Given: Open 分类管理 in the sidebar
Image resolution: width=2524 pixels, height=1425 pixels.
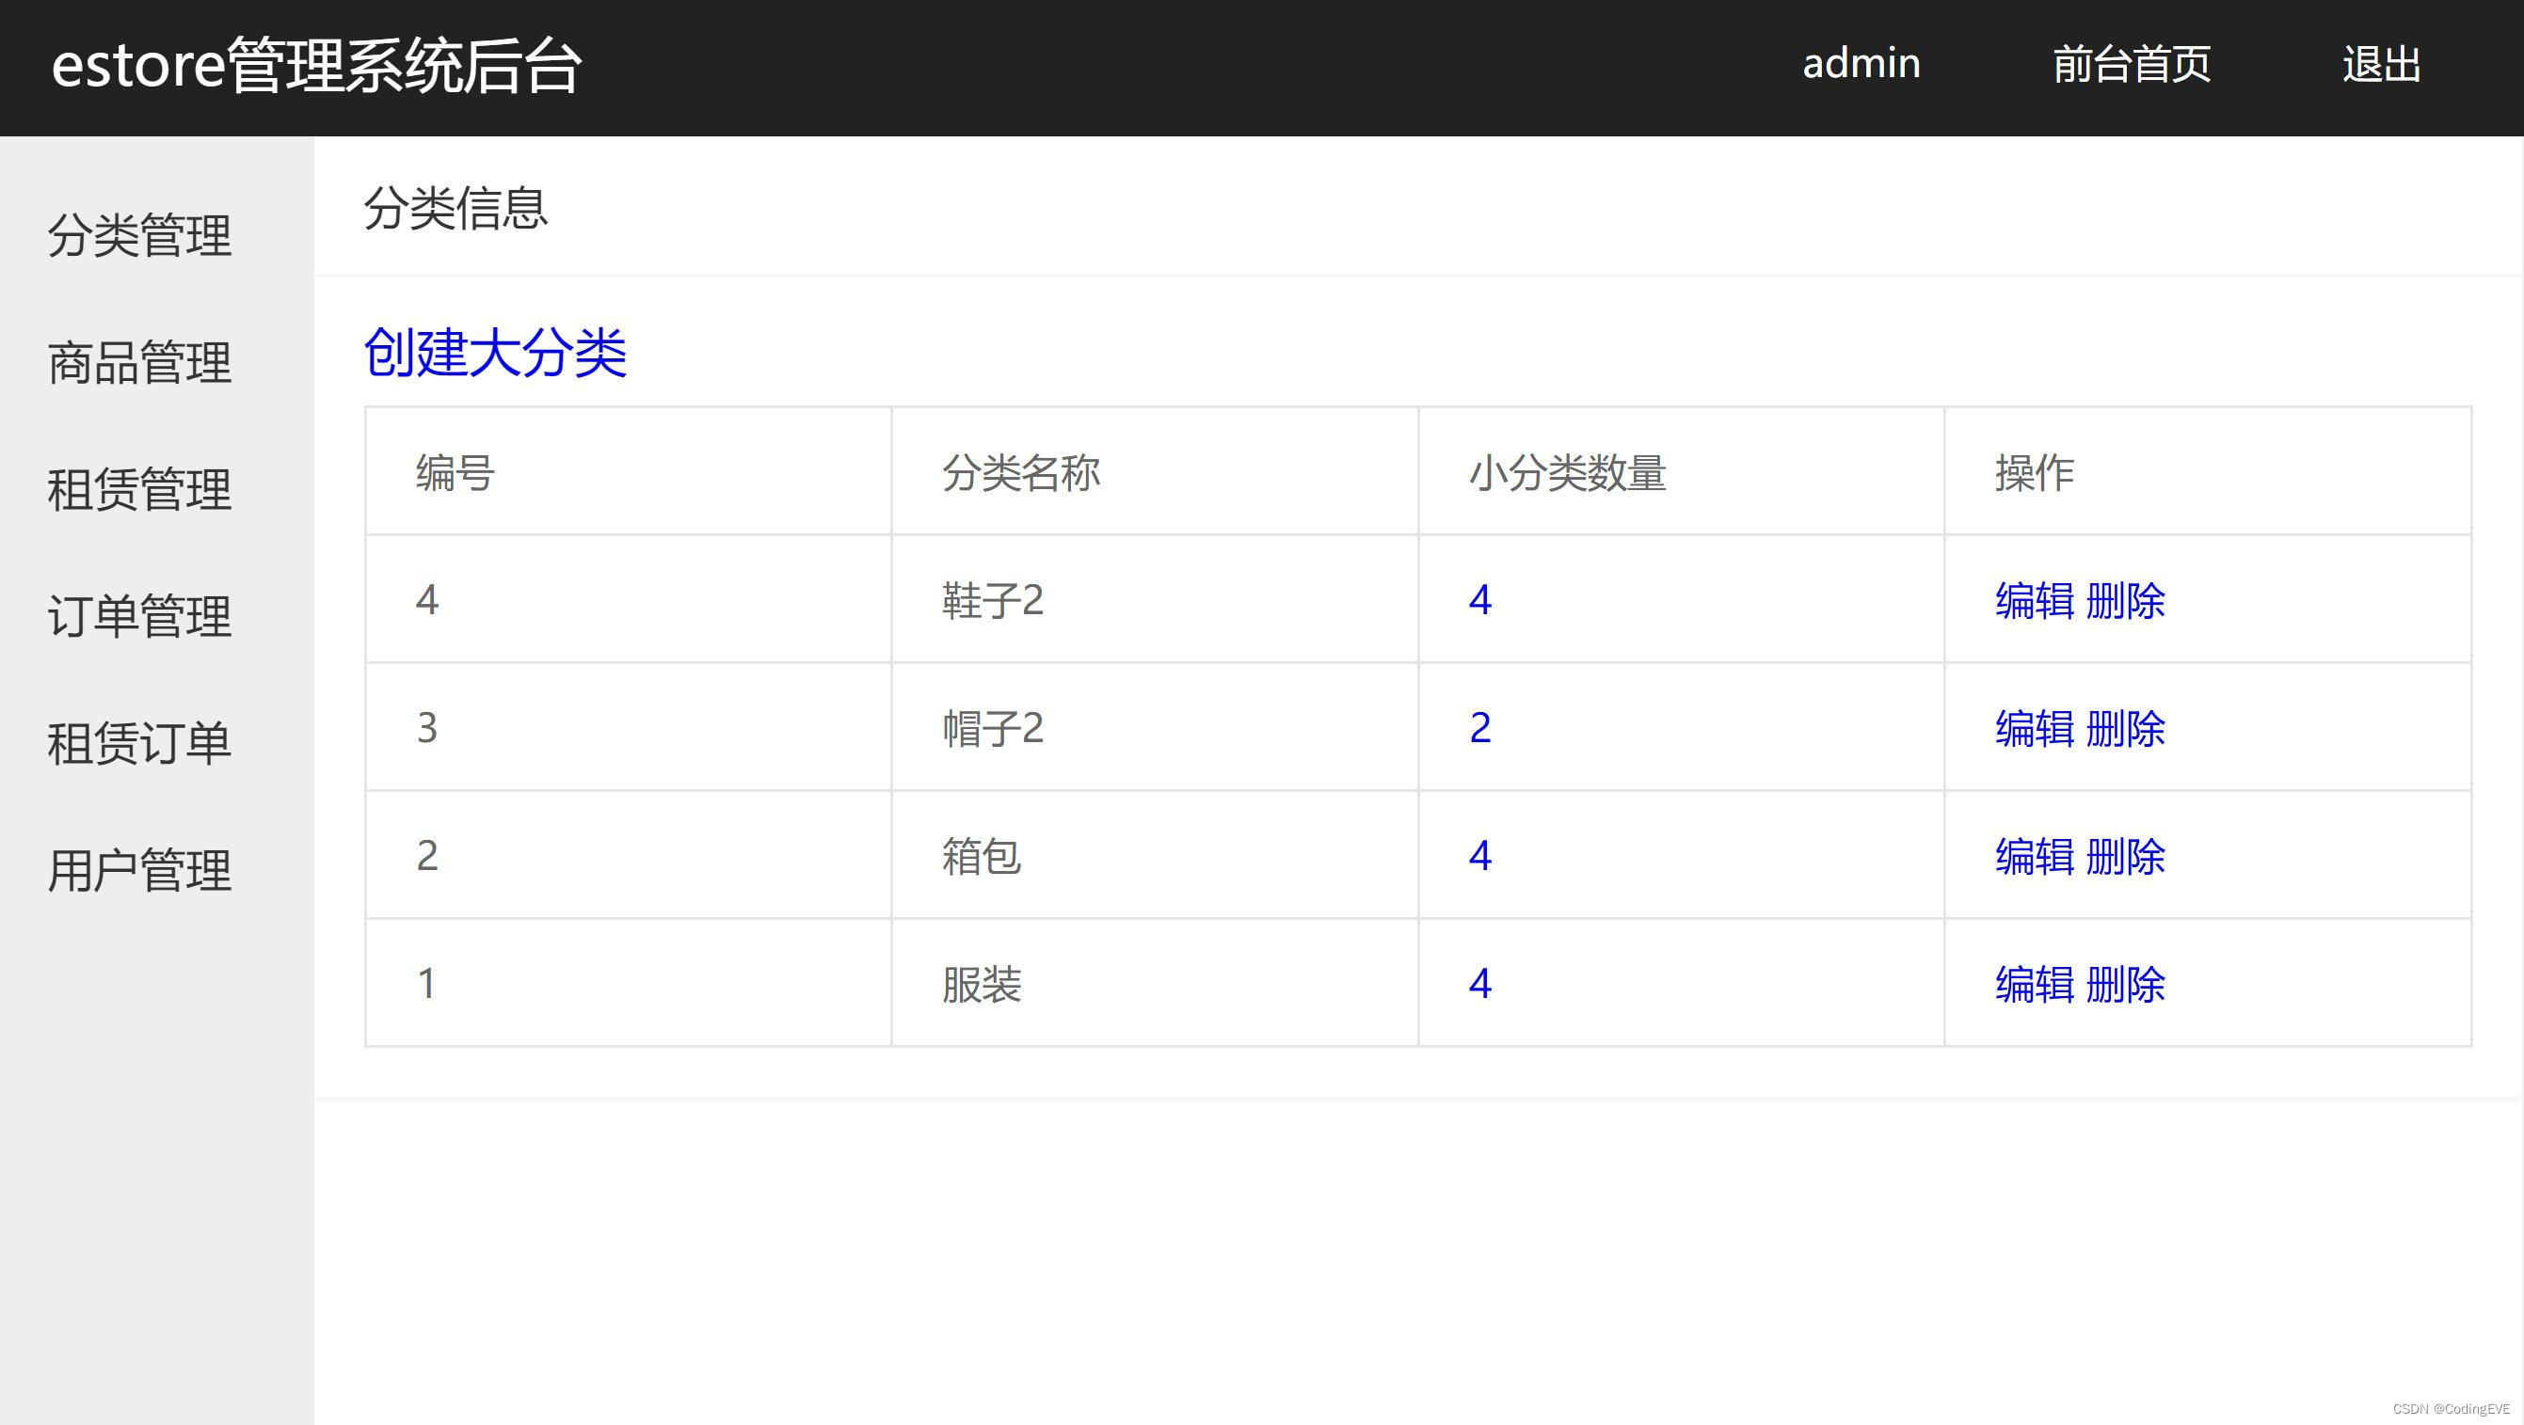Looking at the screenshot, I should point(139,236).
